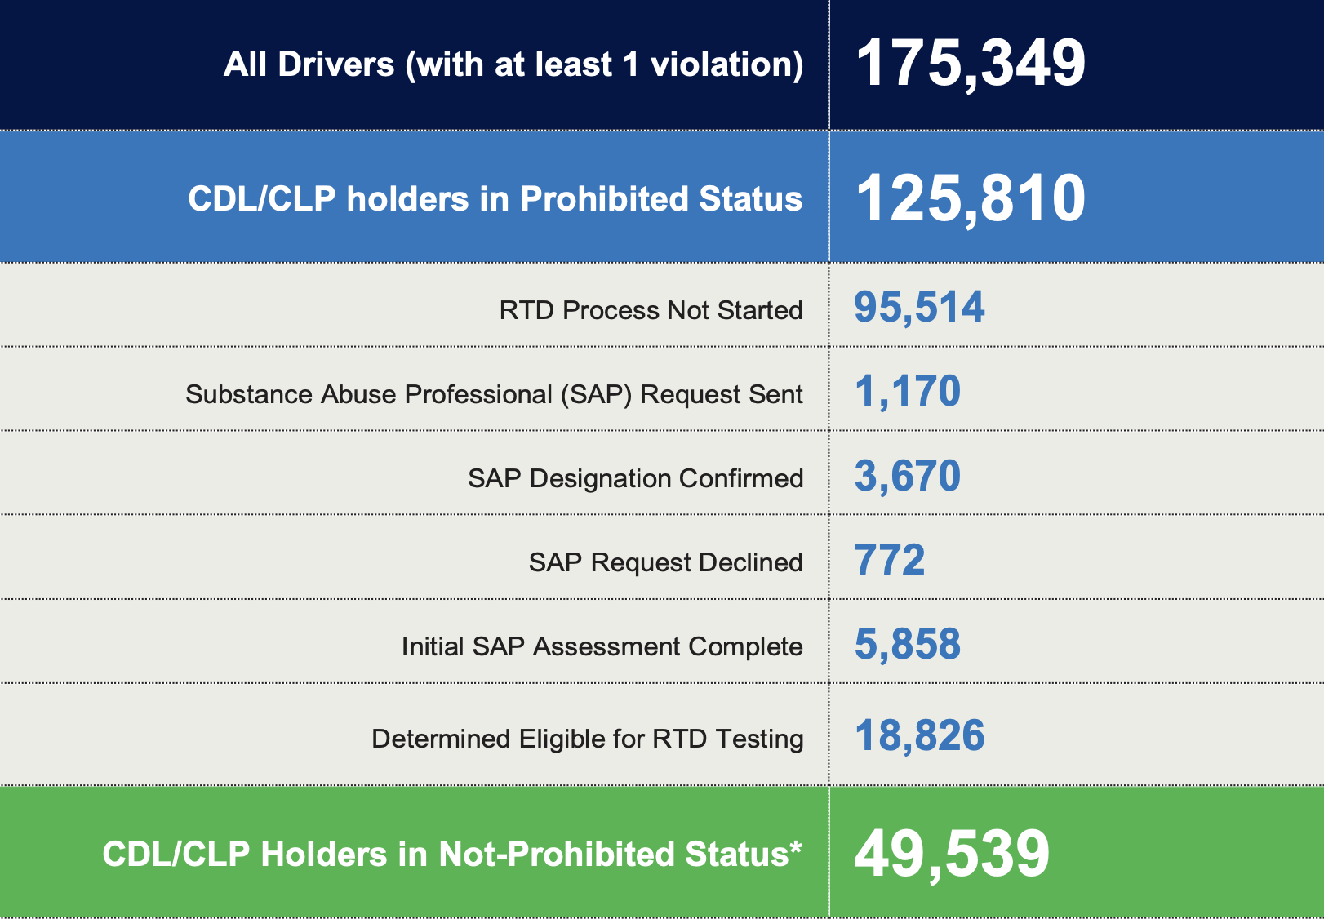Viewport: 1324px width, 919px height.
Task: Select the 3,670 value
Action: pos(907,476)
